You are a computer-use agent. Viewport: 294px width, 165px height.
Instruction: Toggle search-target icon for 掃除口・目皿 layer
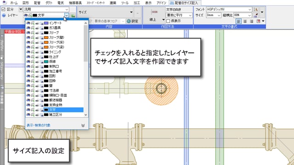[x=33, y=95]
